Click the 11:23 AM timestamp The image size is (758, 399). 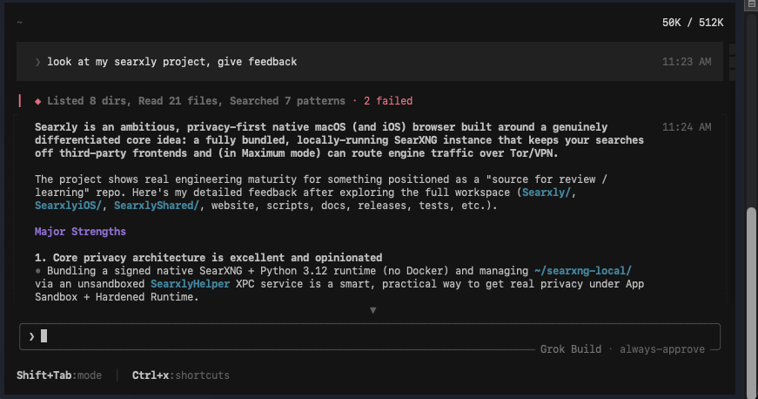point(687,62)
